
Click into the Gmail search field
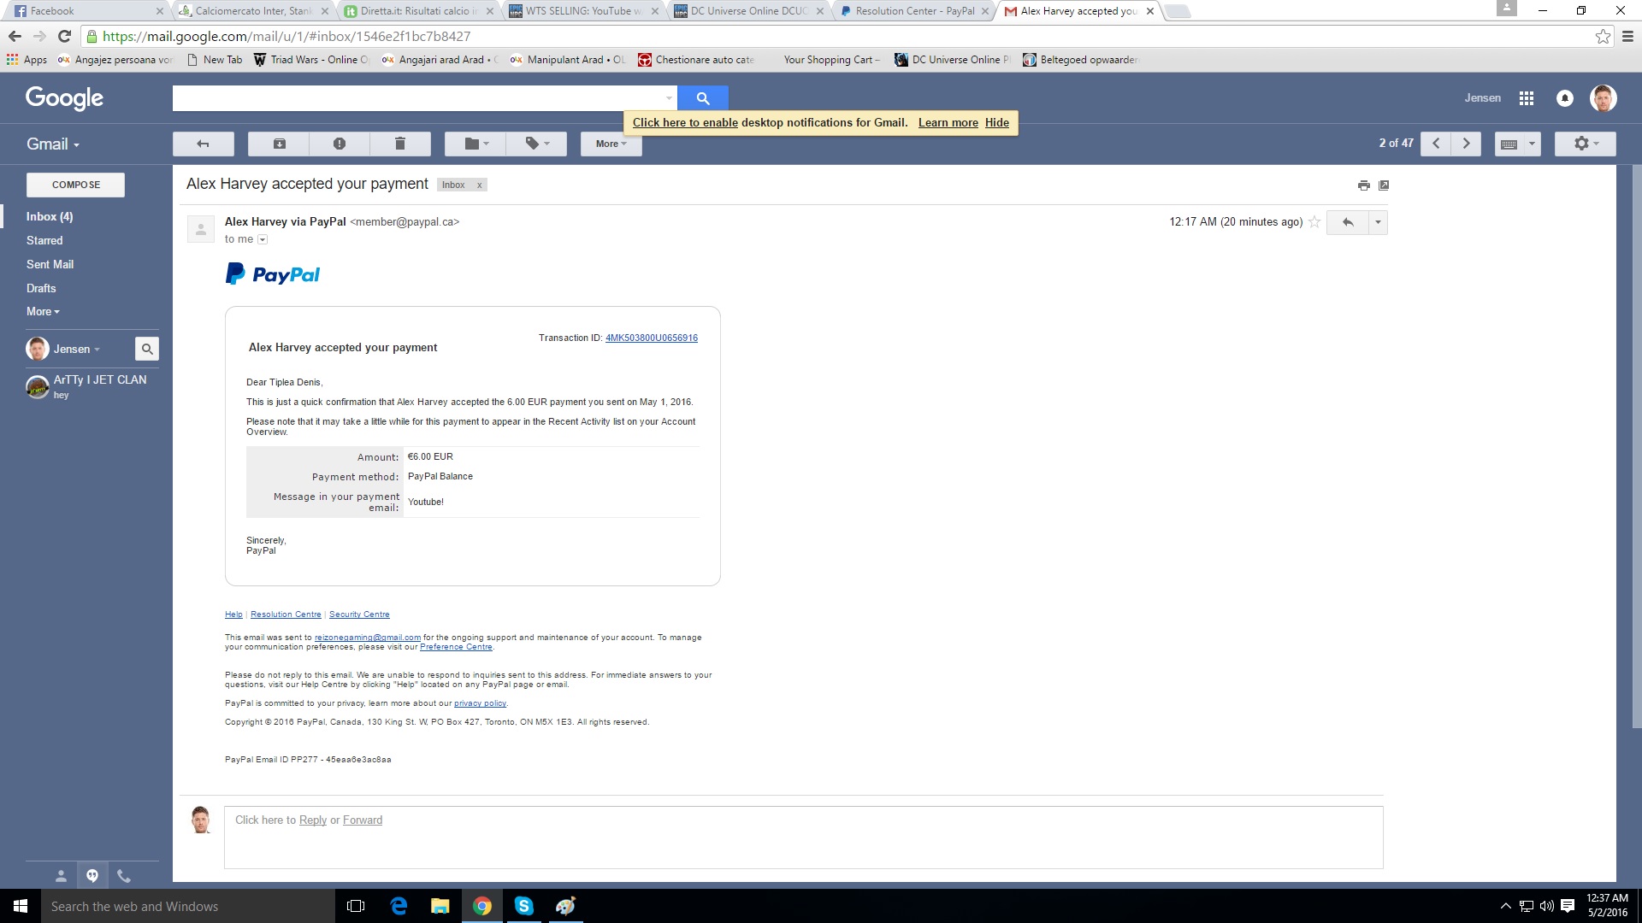point(417,98)
